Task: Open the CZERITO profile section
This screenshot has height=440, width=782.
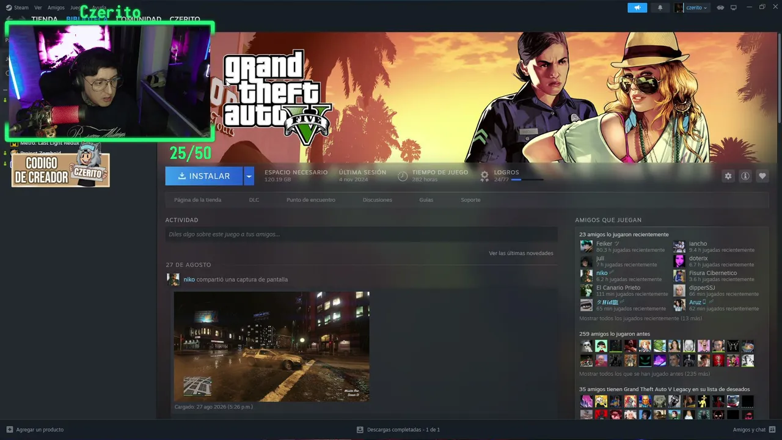Action: click(x=185, y=20)
